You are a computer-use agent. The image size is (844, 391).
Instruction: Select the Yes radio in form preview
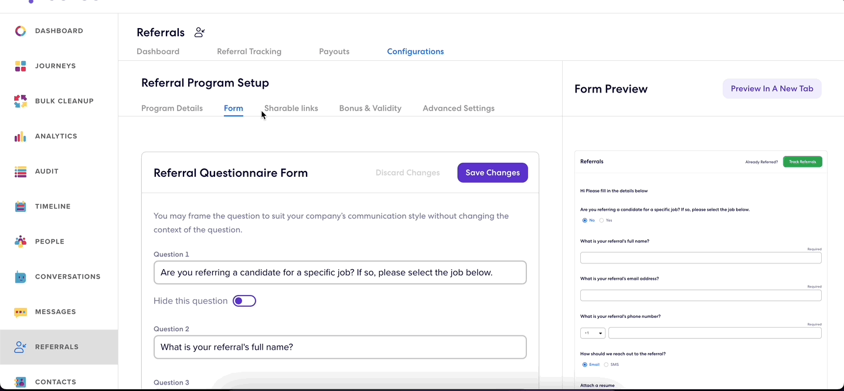click(601, 221)
